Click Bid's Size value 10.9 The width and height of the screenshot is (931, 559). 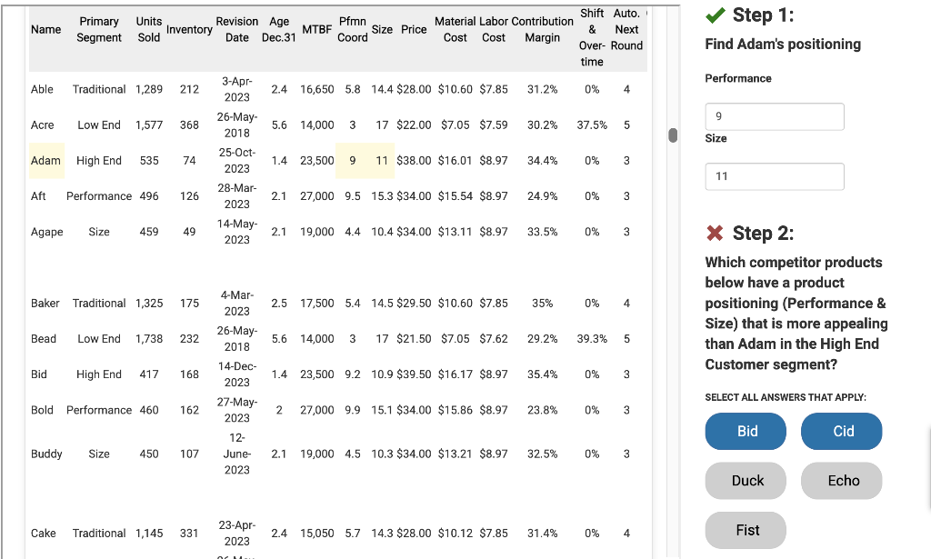(x=382, y=374)
